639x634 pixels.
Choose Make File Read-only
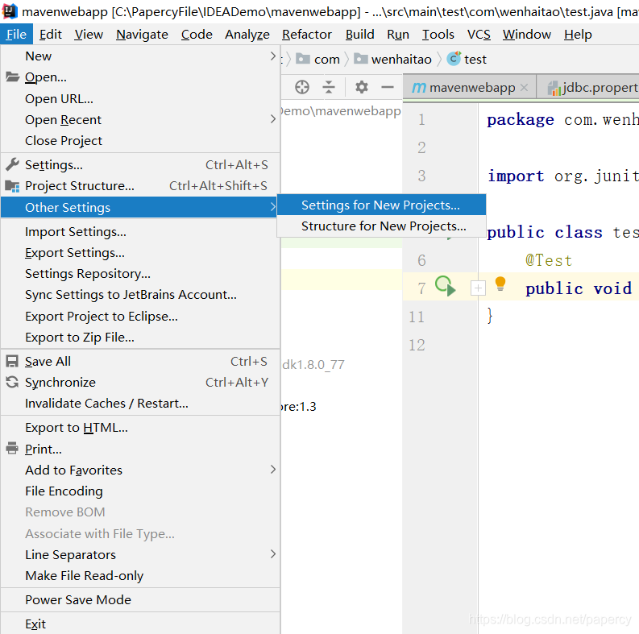coord(140,575)
